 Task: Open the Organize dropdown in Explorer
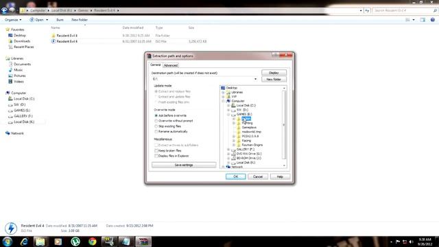click(13, 20)
